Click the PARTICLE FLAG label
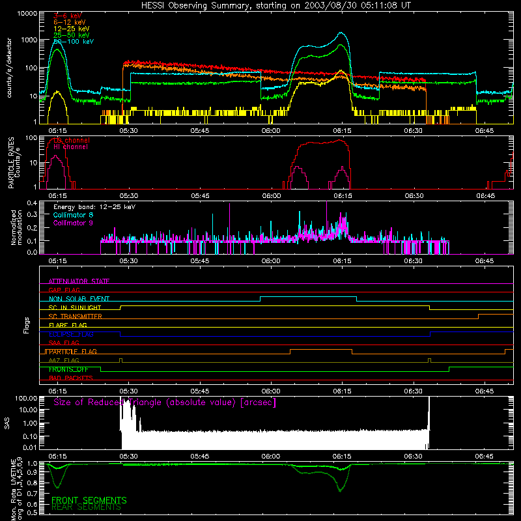This screenshot has width=521, height=521. (73, 352)
